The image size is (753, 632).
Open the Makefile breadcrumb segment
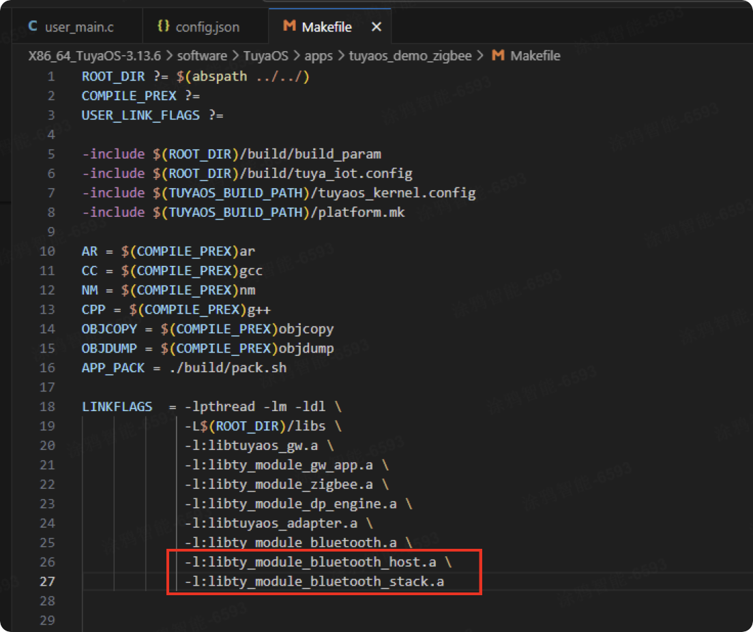(535, 56)
